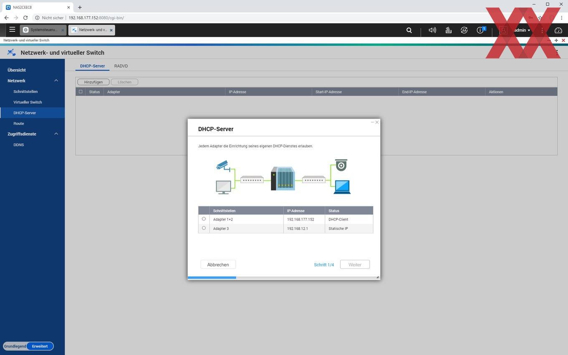Click the search magnifier icon
The image size is (568, 355).
[409, 30]
